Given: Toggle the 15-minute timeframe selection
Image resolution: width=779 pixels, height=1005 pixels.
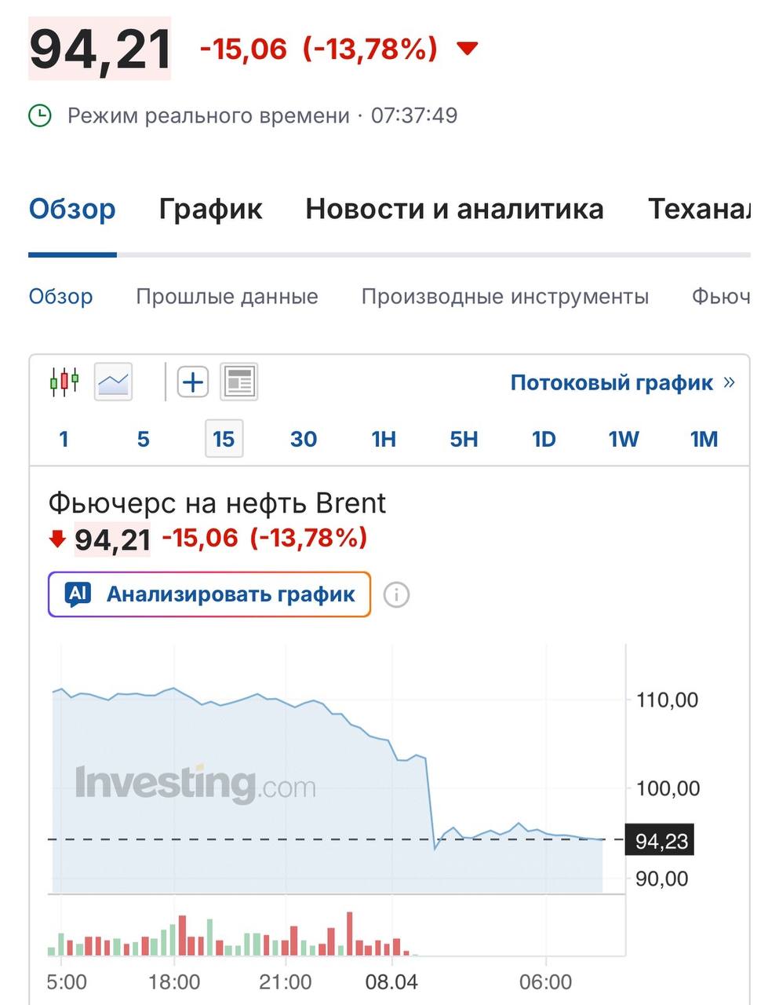Looking at the screenshot, I should tap(224, 439).
